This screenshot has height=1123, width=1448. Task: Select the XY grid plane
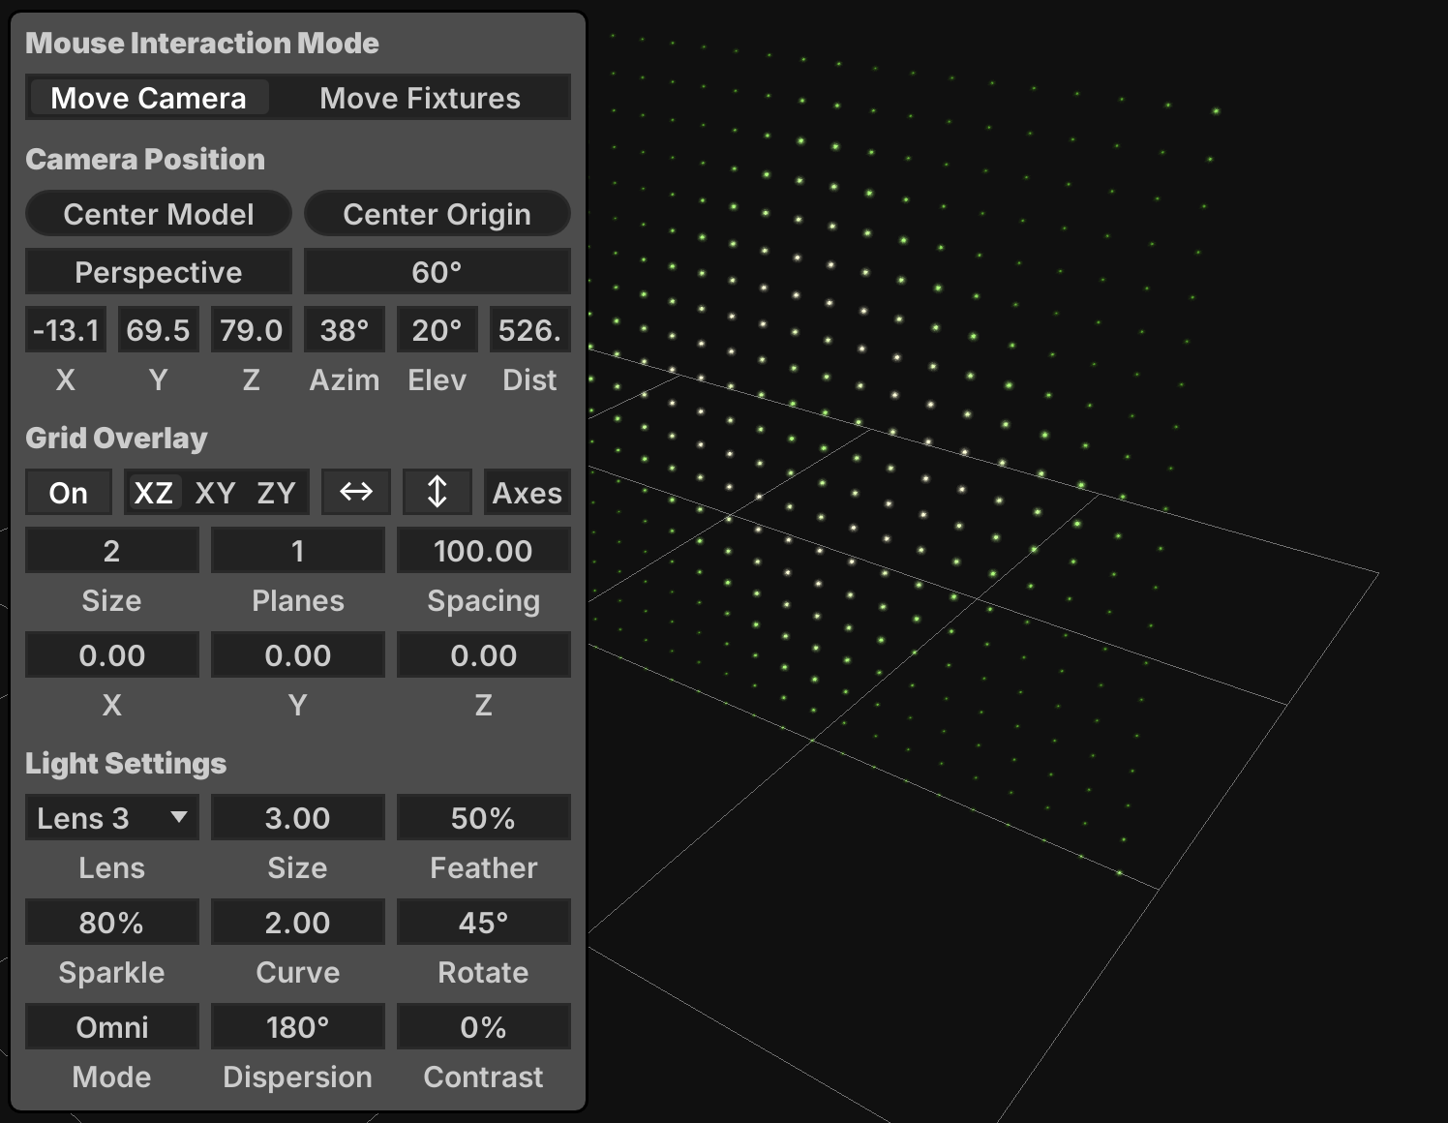[215, 493]
